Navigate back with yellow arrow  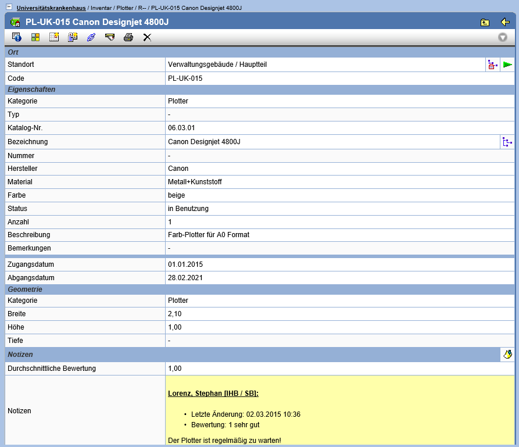(x=504, y=22)
